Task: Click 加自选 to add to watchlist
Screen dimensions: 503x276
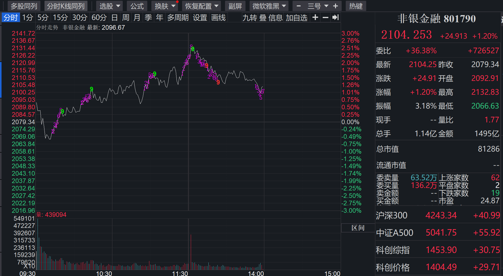Action: (297, 17)
